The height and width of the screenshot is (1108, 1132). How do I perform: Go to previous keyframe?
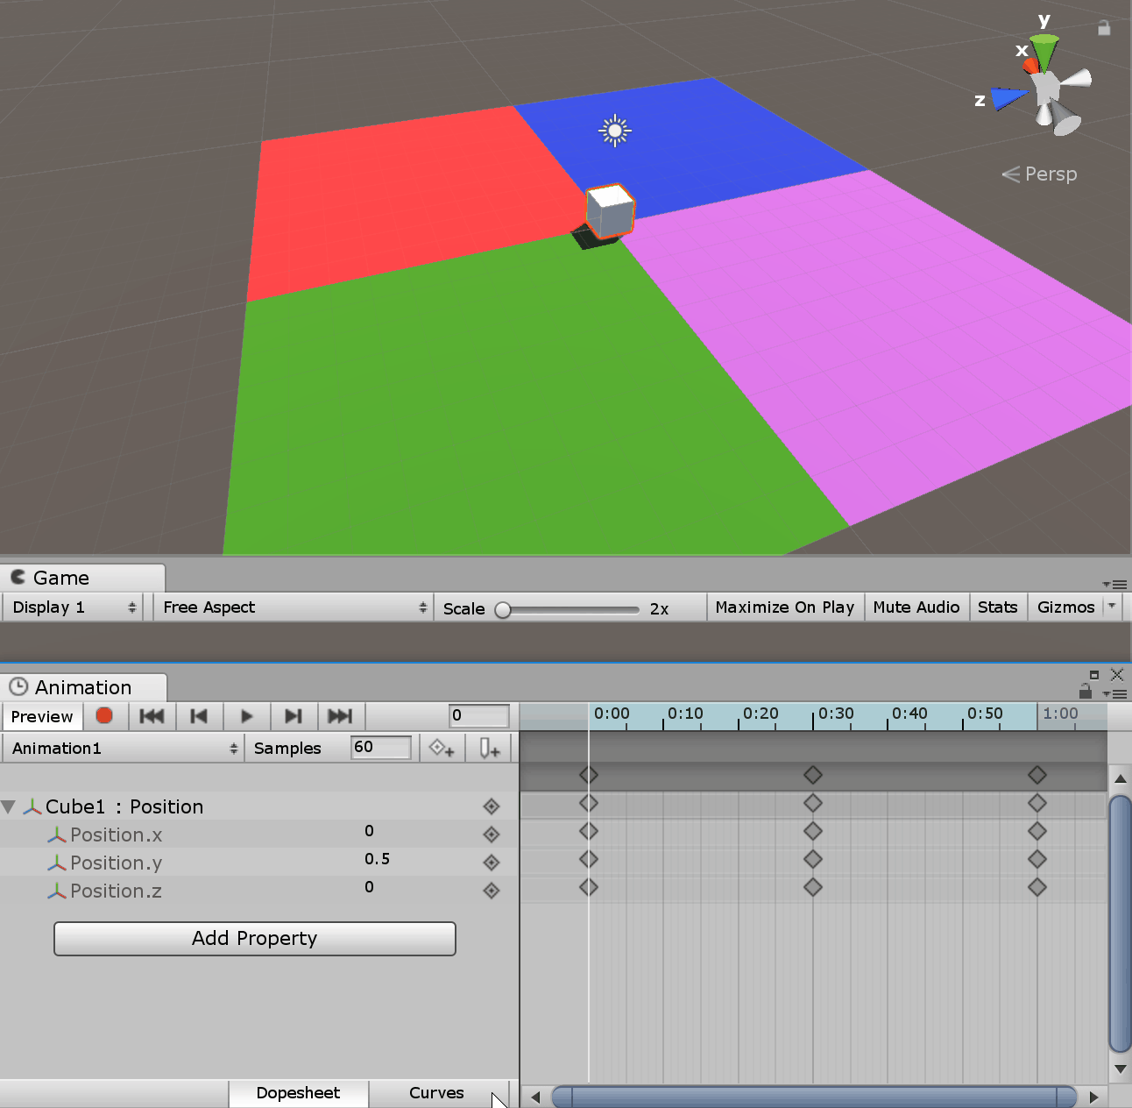[199, 716]
